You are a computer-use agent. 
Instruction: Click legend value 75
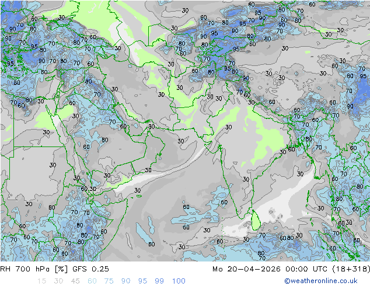tap(109, 281)
